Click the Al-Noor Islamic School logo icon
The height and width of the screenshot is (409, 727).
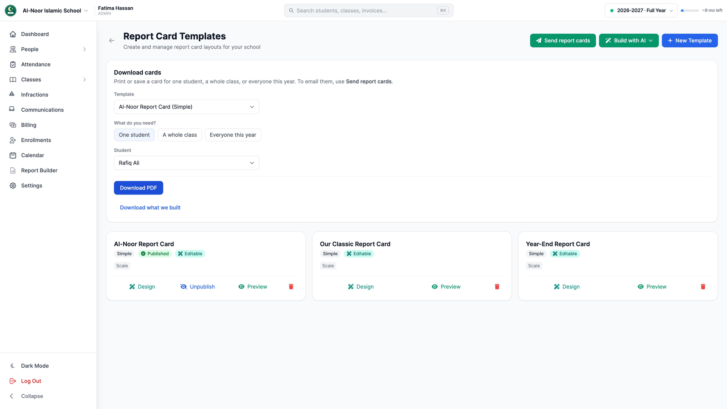[x=10, y=10]
